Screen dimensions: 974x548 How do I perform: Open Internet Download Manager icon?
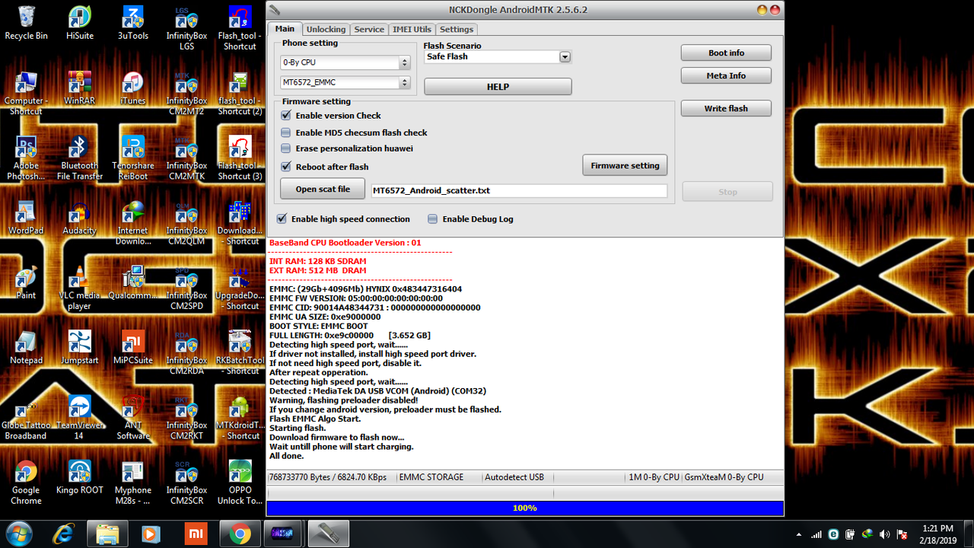133,223
